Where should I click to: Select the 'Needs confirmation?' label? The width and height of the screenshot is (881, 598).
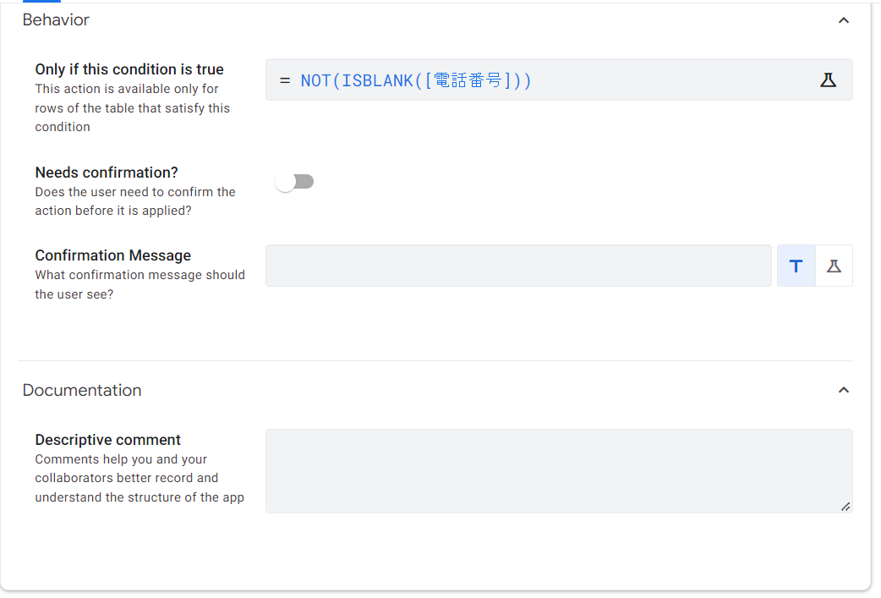pyautogui.click(x=107, y=173)
